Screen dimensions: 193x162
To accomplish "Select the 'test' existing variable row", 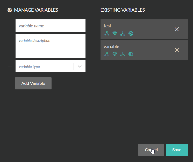I will point(144,29).
